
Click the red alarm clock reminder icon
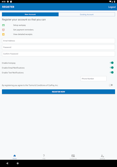click(3, 30)
